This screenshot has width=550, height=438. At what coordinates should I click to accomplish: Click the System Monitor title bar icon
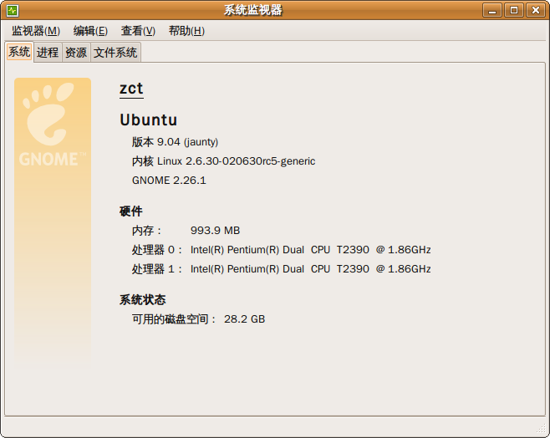pyautogui.click(x=13, y=11)
